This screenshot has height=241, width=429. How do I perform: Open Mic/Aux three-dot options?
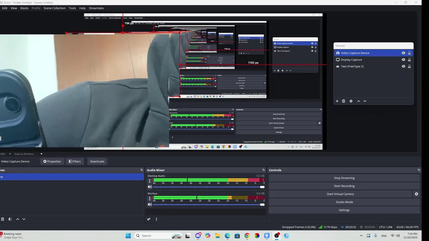coord(150,198)
